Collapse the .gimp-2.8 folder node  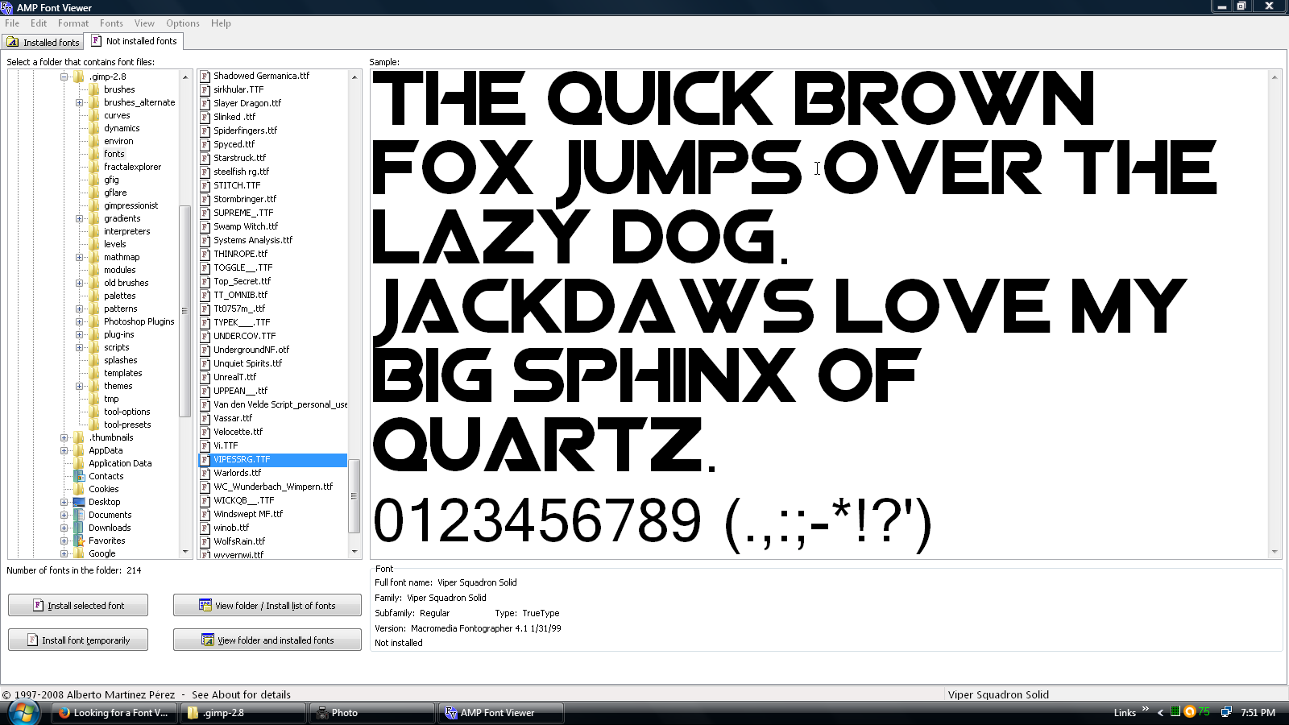click(64, 77)
